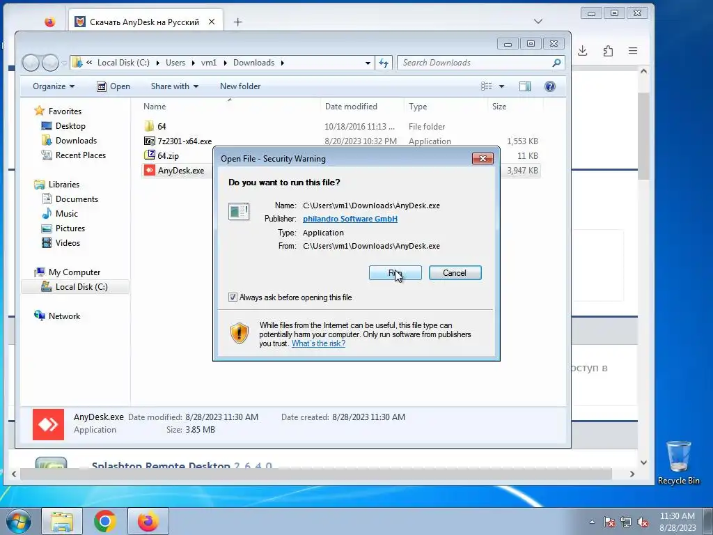Select Libraries in the navigation pane
713x535 pixels.
click(x=63, y=184)
